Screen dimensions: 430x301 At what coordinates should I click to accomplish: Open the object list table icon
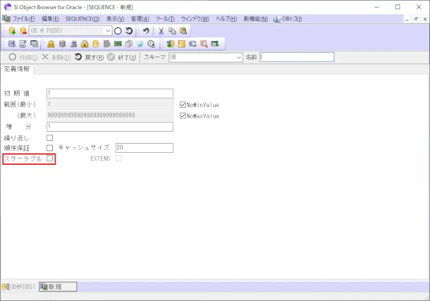click(x=34, y=44)
